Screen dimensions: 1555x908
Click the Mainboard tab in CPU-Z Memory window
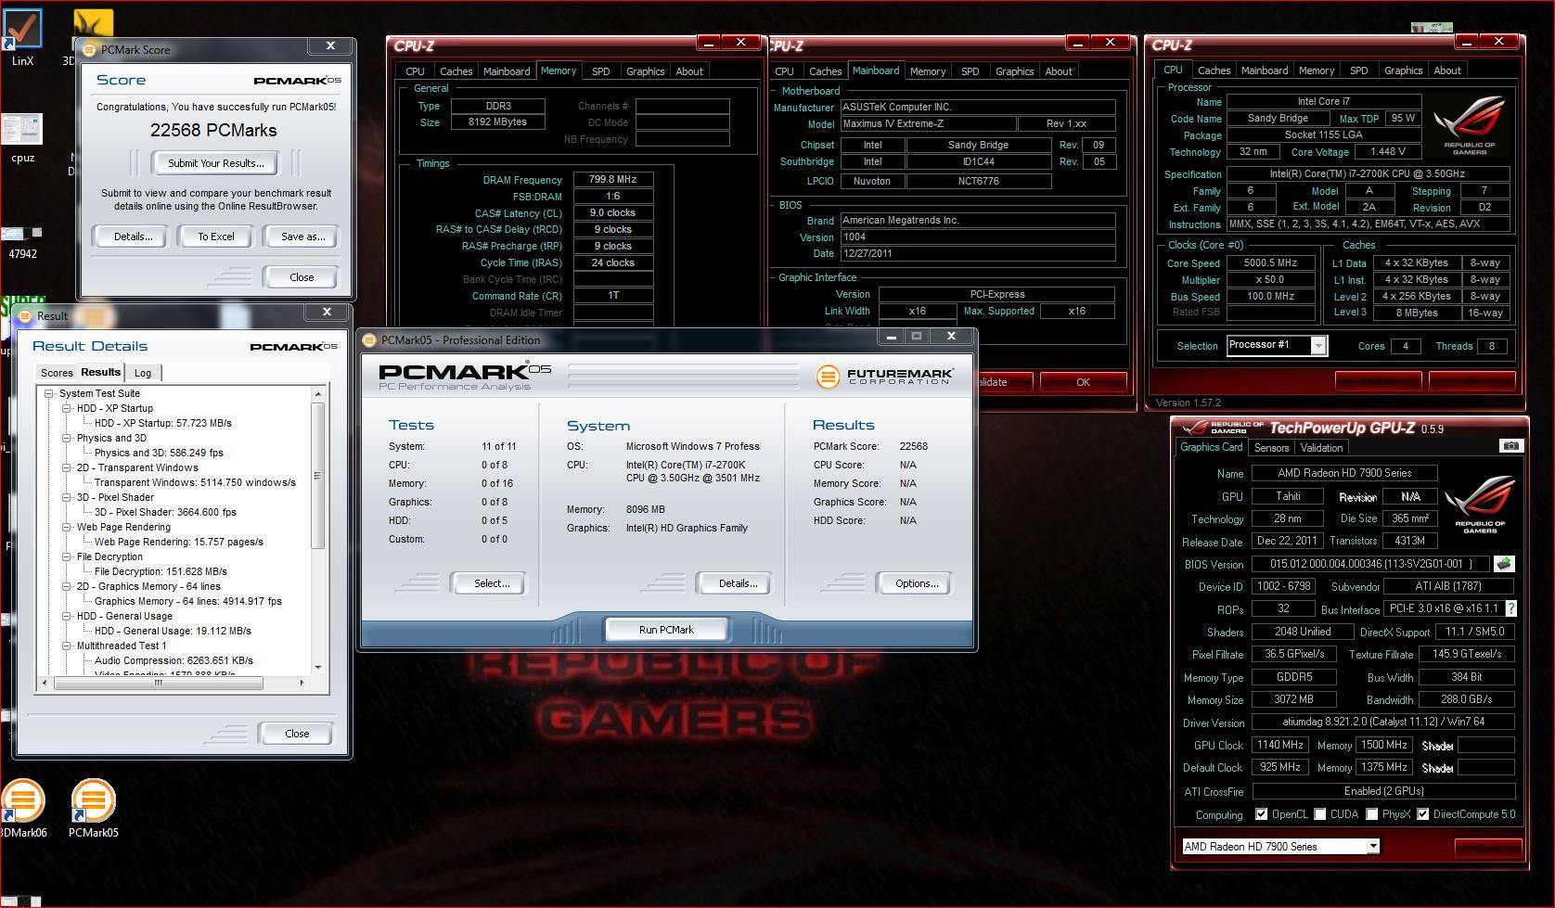pos(507,71)
